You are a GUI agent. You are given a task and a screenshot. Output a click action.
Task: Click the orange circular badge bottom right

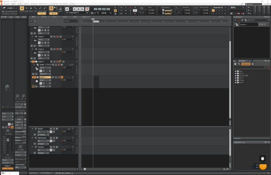(263, 166)
